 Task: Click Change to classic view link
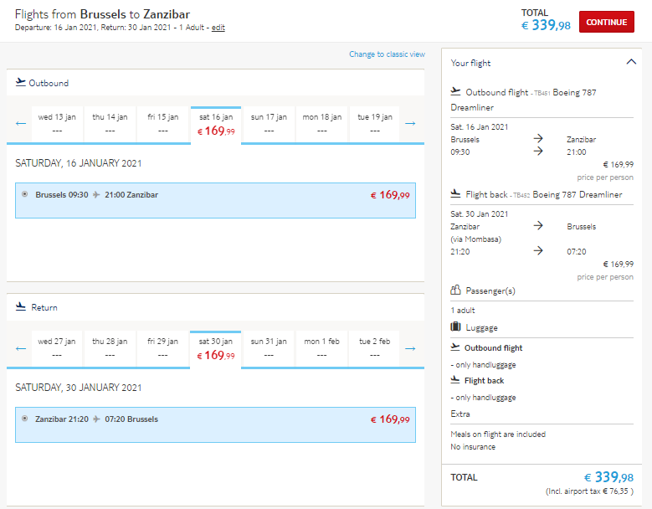click(387, 54)
